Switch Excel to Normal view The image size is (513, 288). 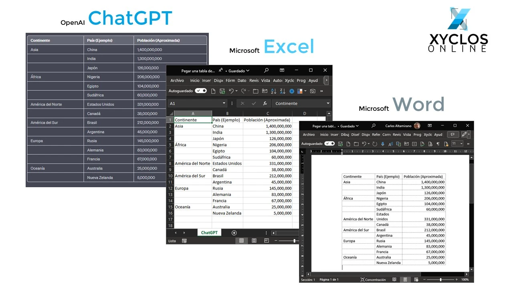[x=242, y=241]
